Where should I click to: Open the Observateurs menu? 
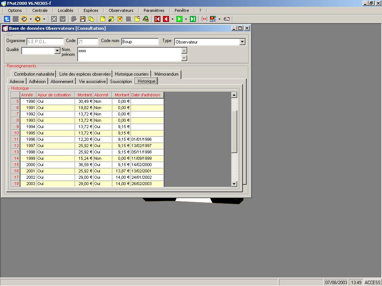click(121, 10)
